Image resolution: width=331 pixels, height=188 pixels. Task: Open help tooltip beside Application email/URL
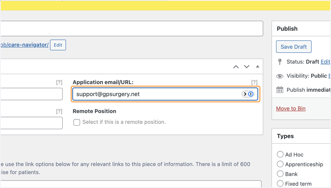click(254, 82)
